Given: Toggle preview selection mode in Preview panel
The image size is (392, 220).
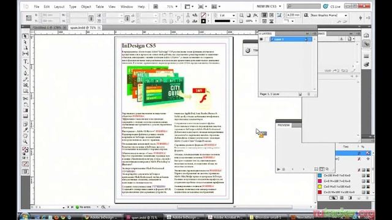Looking at the screenshot, I should (x=316, y=169).
